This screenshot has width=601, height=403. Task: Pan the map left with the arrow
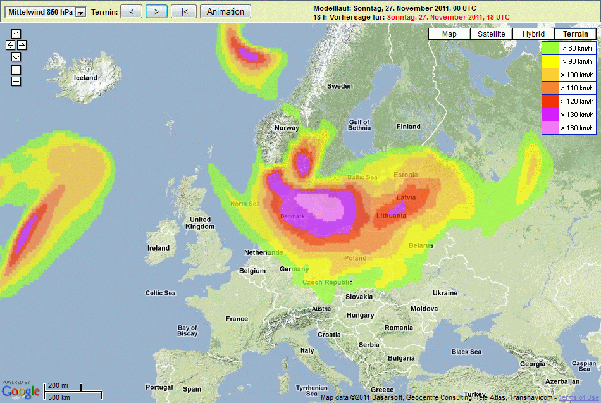pos(10,45)
